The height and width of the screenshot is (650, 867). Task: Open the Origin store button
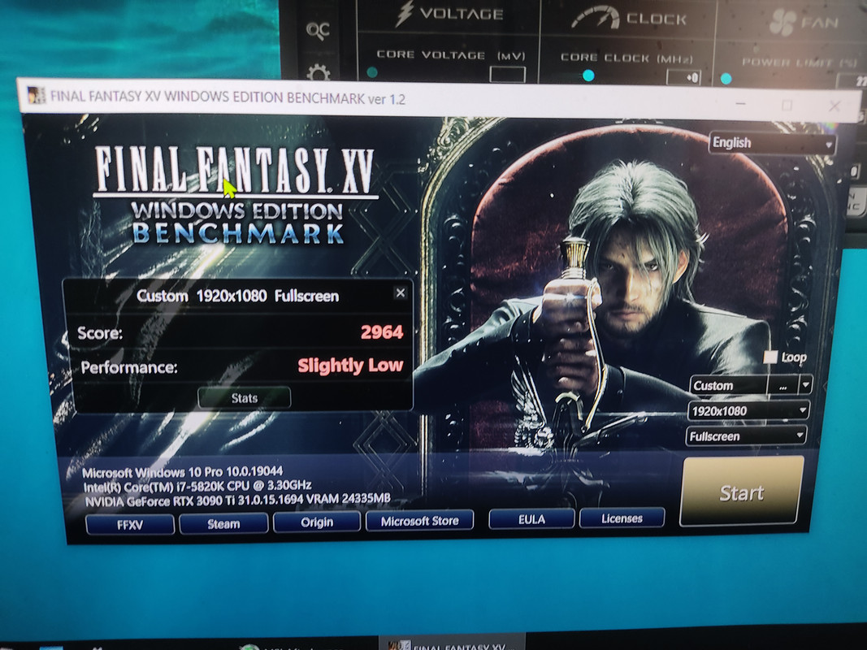tap(317, 522)
